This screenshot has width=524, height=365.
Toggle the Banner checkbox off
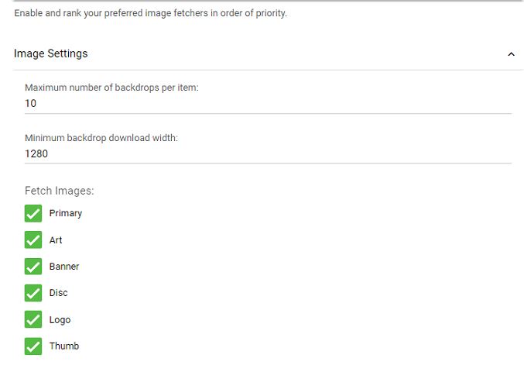pyautogui.click(x=33, y=267)
